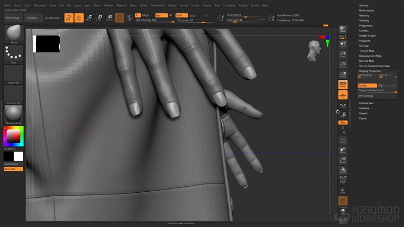Select the Scale transform icon
Viewport: 404px width, 227px height.
coord(99,18)
